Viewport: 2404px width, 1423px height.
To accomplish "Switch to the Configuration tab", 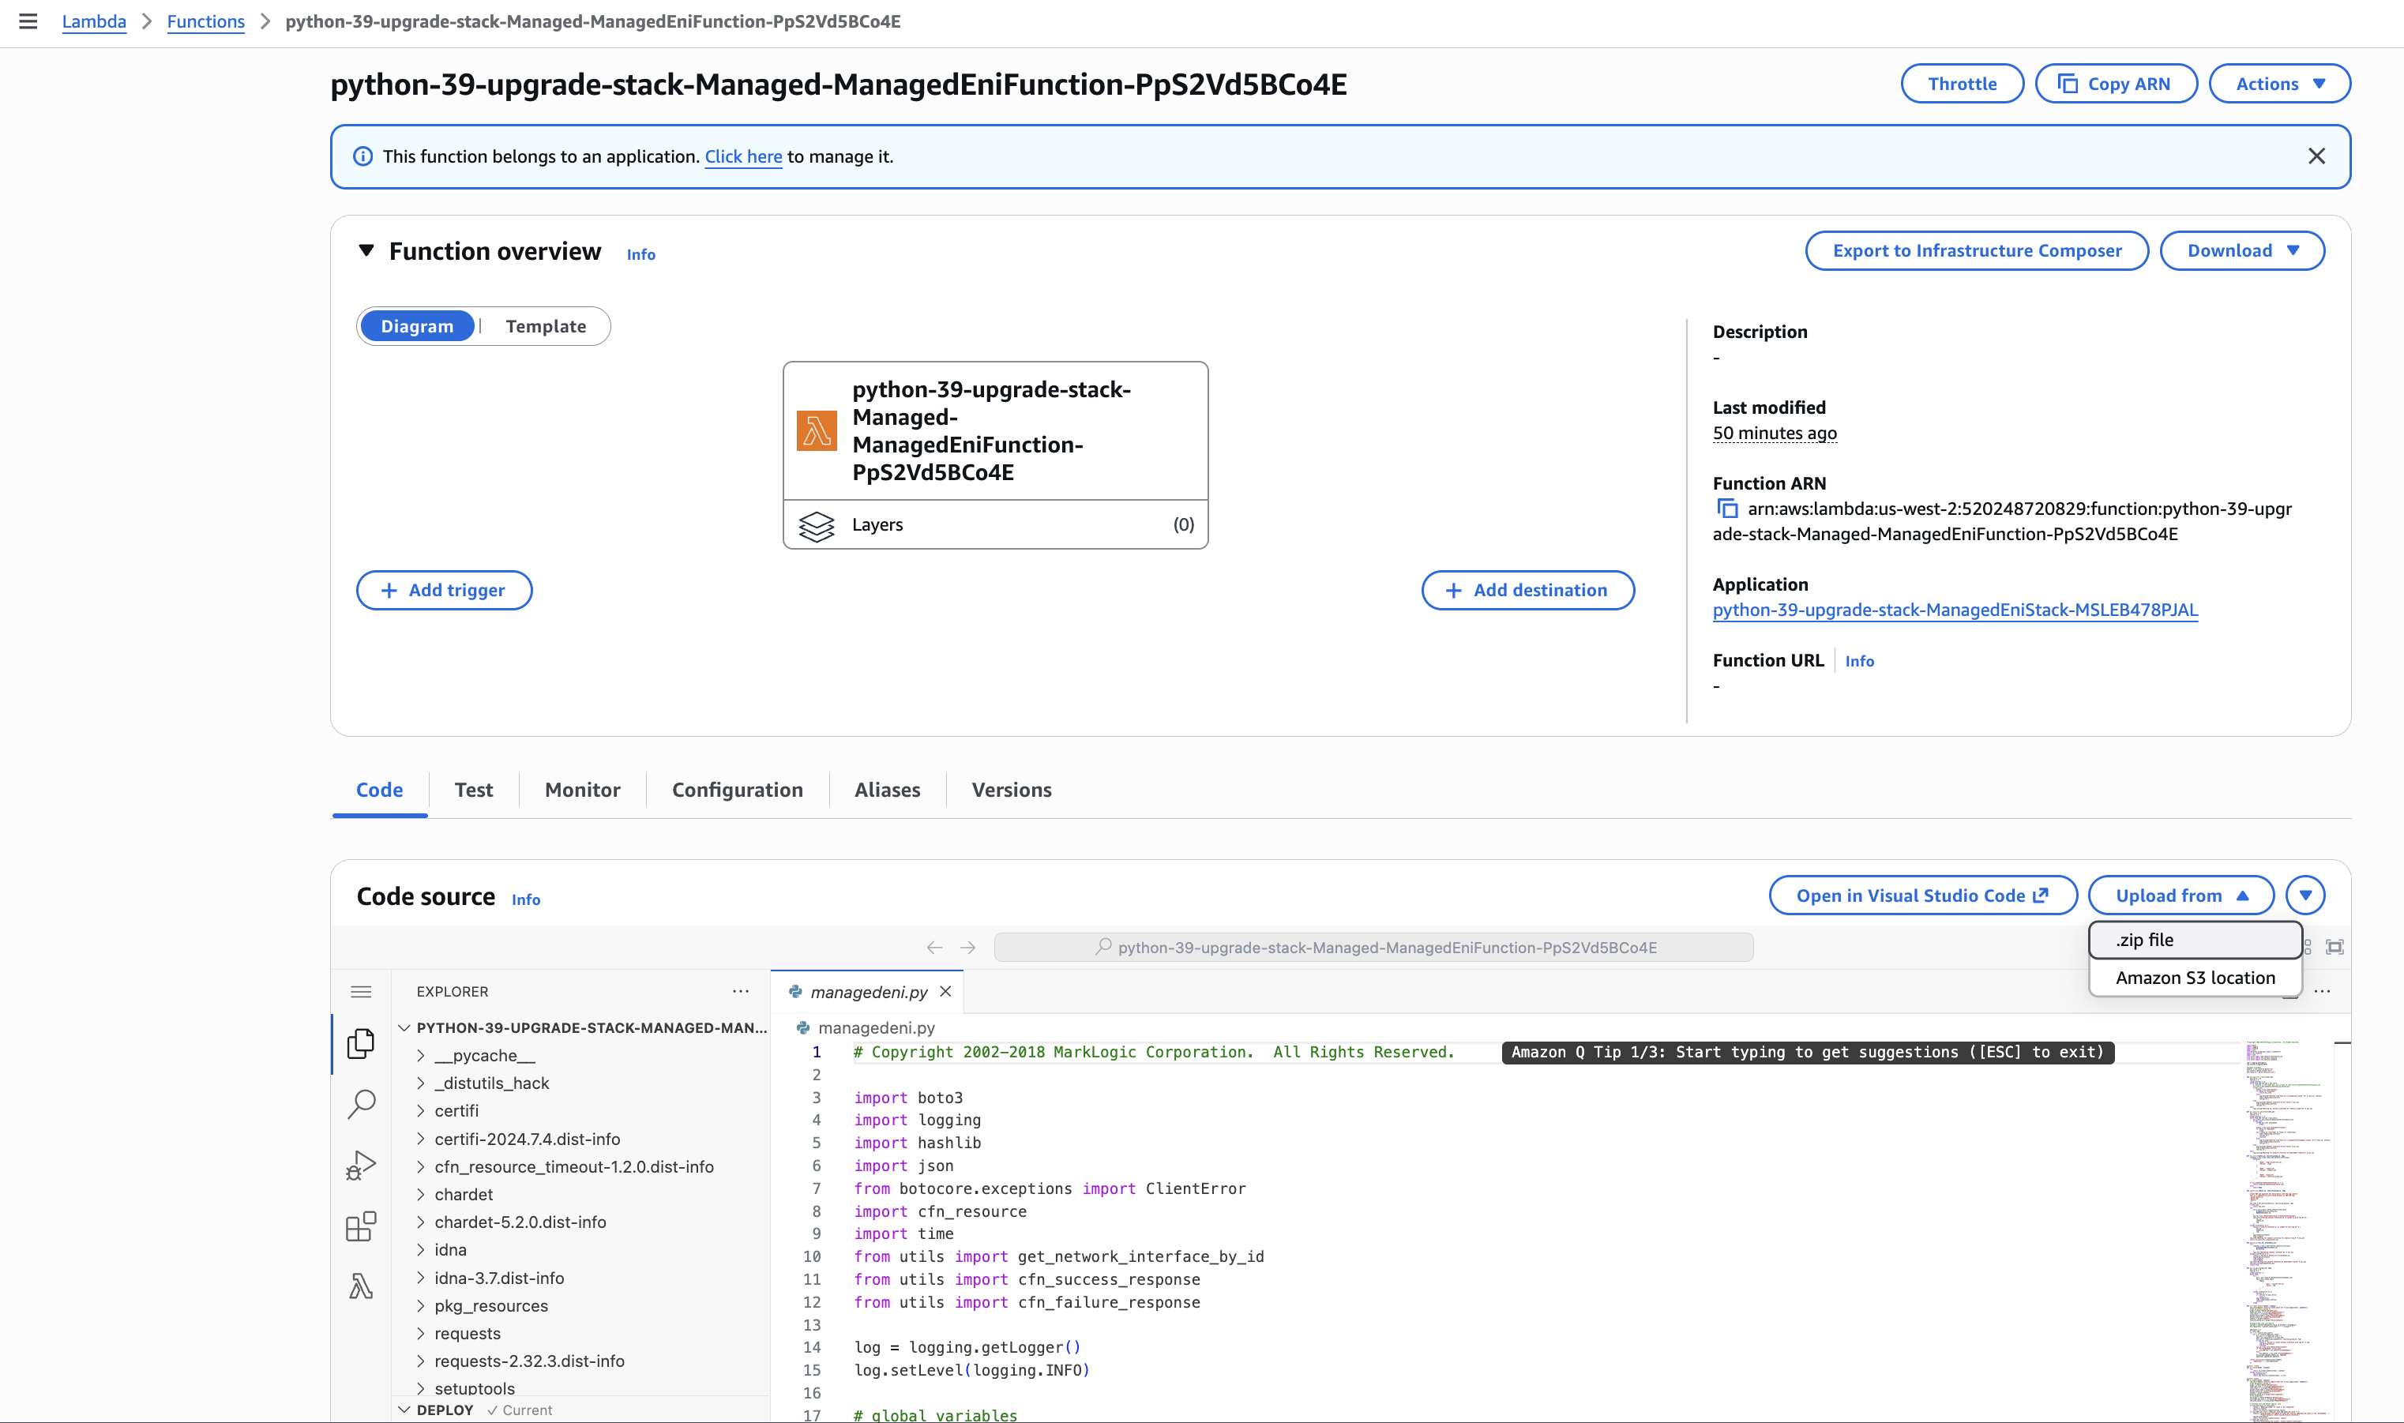I will click(738, 789).
